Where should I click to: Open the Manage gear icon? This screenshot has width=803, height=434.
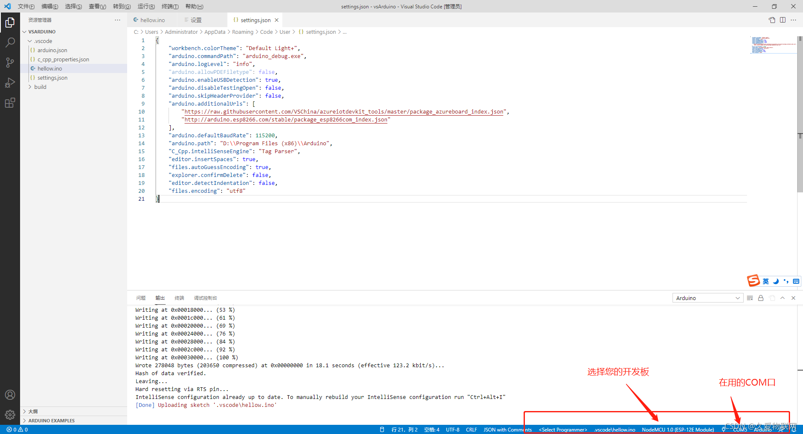click(10, 415)
